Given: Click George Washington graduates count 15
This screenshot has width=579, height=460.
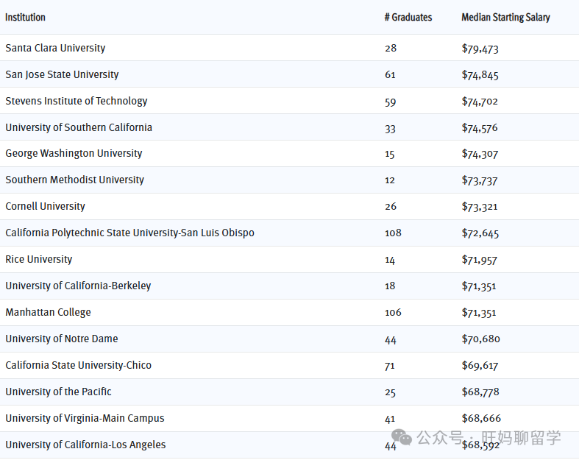Looking at the screenshot, I should (390, 154).
